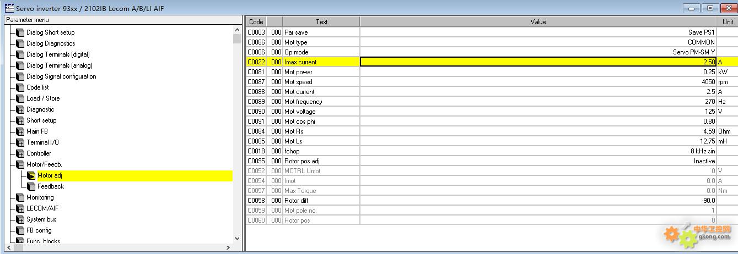Image resolution: width=738 pixels, height=254 pixels.
Task: Expand the Diagnostic tree node
Action: [20, 109]
